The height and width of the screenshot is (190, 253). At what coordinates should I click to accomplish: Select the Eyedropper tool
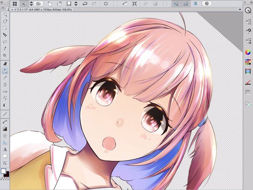5,48
